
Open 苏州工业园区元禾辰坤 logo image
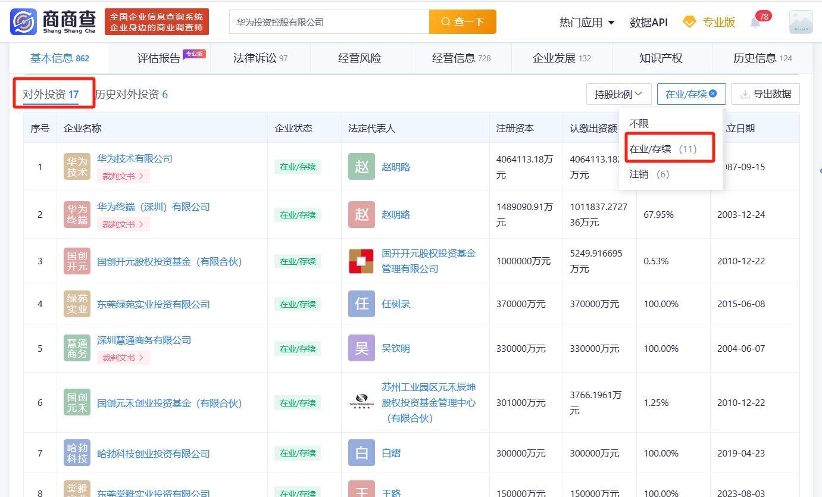pos(361,402)
